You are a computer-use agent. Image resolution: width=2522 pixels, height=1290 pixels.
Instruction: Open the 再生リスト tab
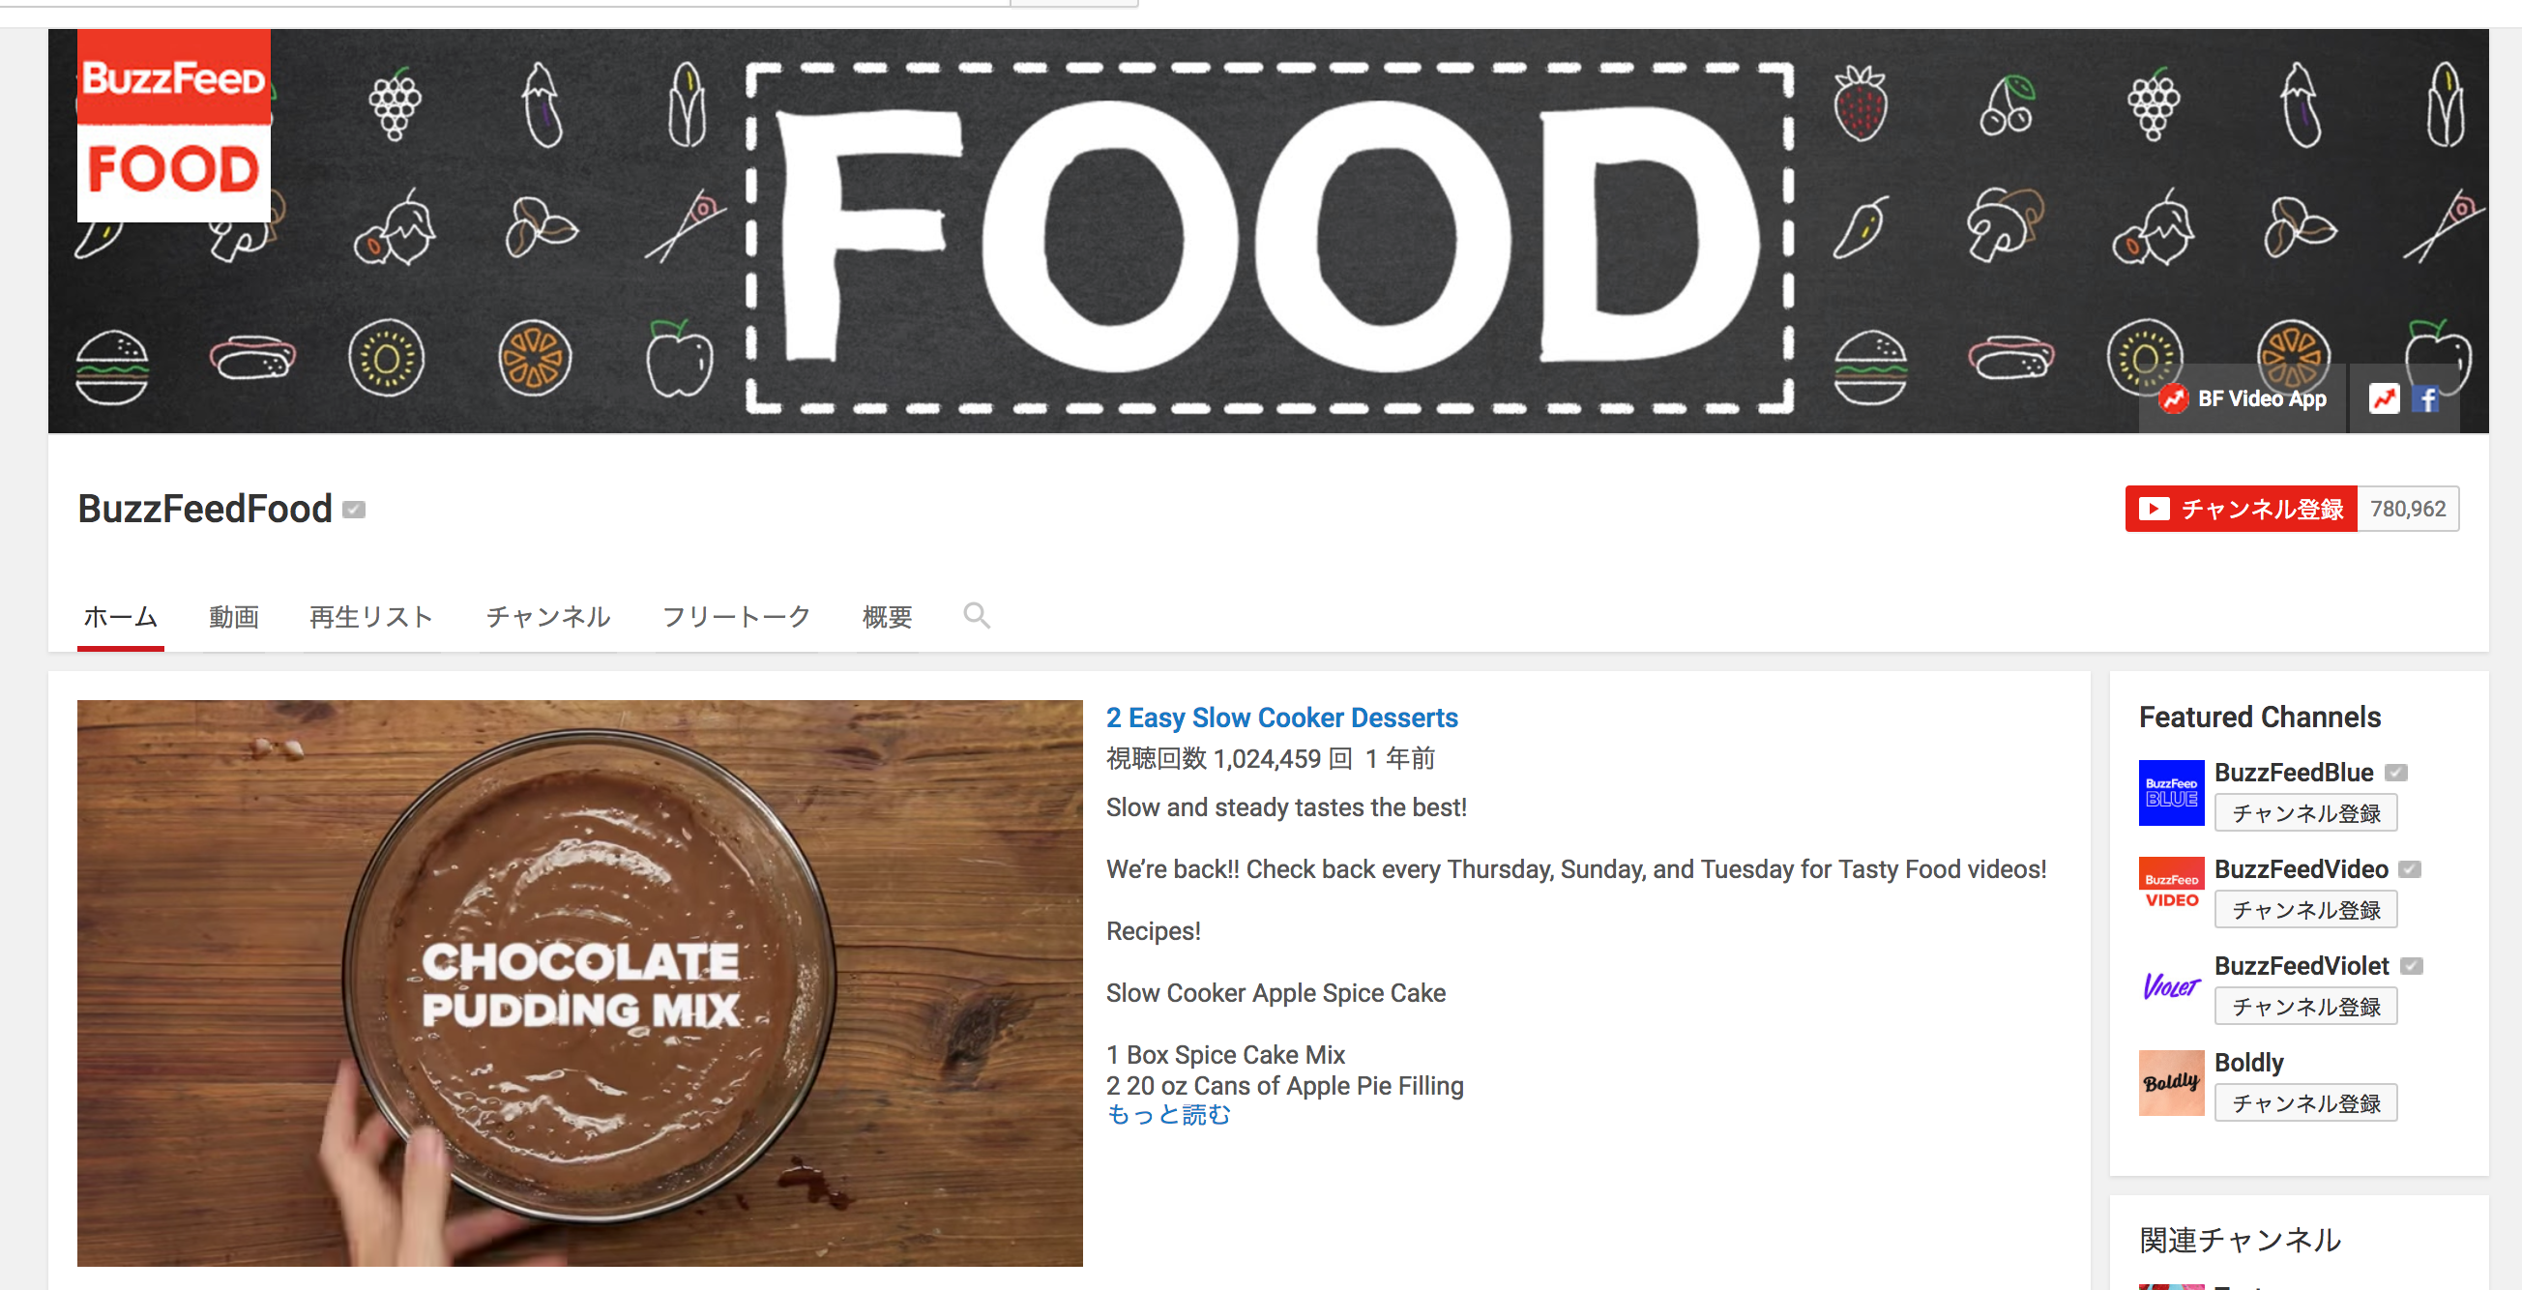[371, 617]
